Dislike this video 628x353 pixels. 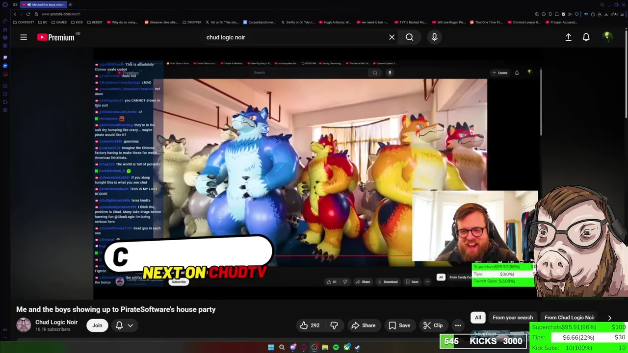tap(334, 326)
